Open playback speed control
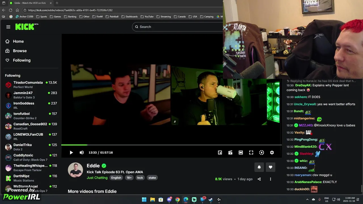363x204 pixels. tap(261, 152)
